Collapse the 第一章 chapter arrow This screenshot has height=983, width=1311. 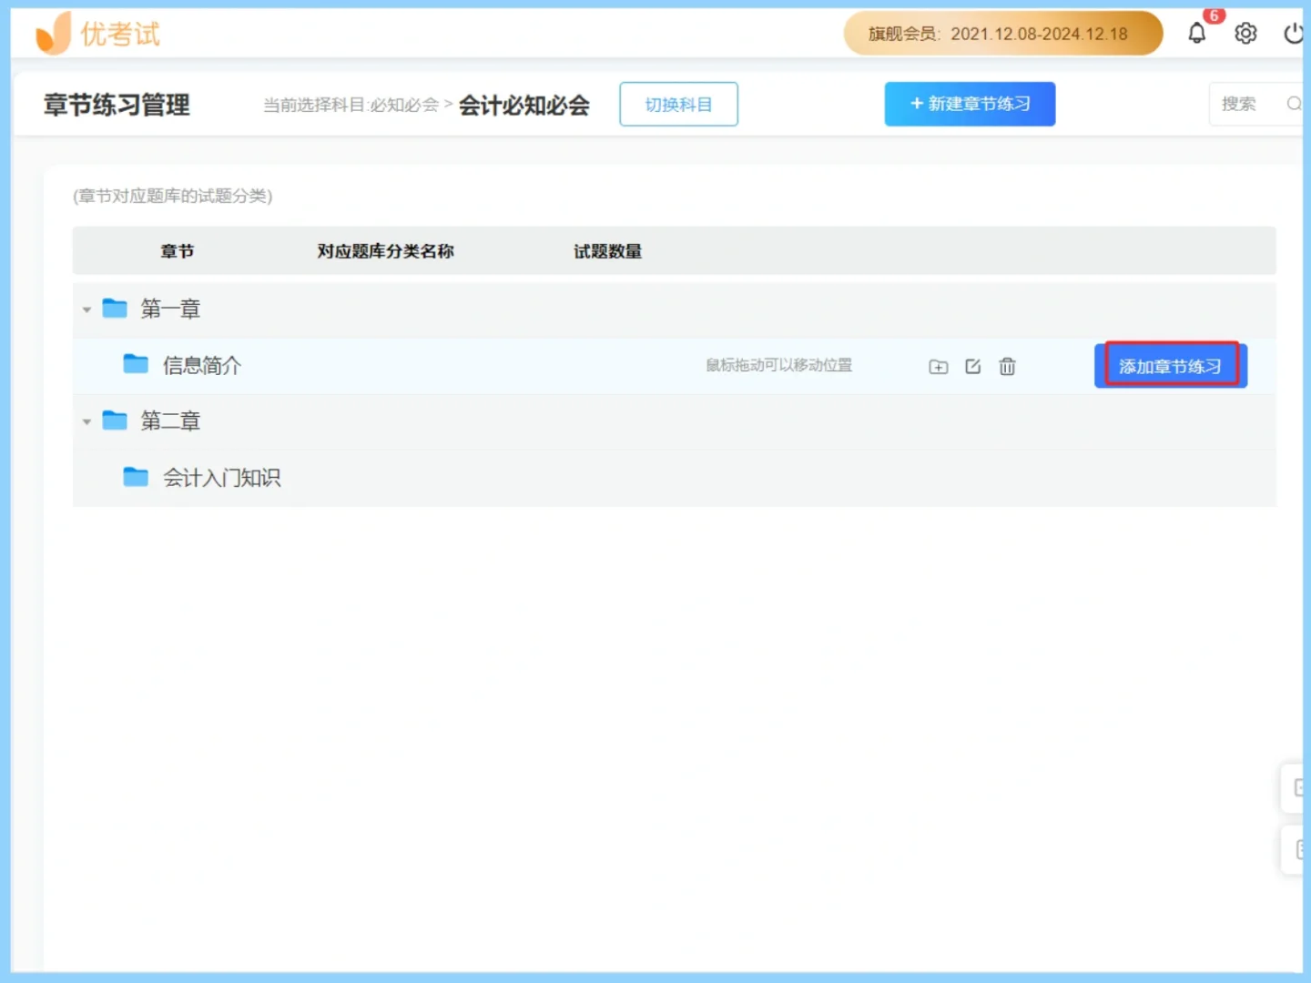[86, 310]
